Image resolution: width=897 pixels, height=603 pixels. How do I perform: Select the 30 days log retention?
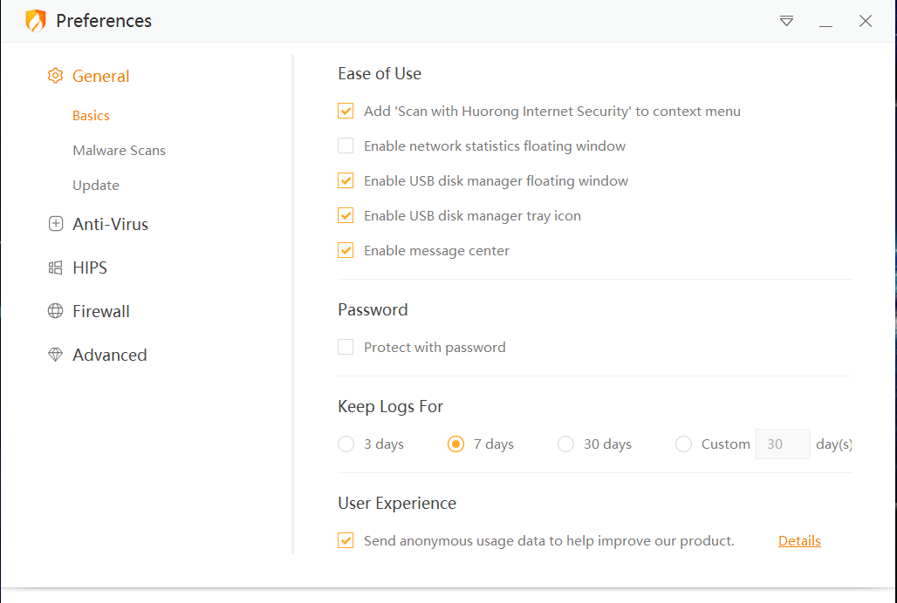[x=565, y=444]
